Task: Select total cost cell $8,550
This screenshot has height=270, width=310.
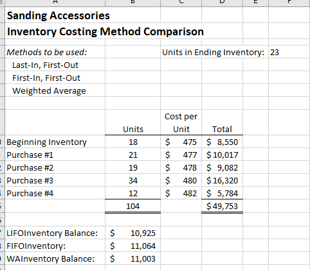Action: coord(222,142)
